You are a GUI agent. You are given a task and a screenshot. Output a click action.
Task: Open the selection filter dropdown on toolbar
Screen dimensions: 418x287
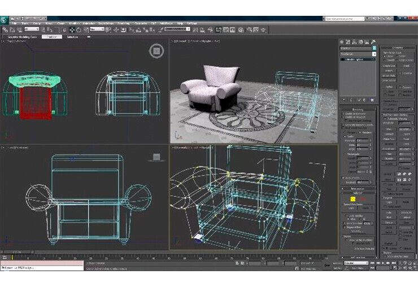pos(32,29)
